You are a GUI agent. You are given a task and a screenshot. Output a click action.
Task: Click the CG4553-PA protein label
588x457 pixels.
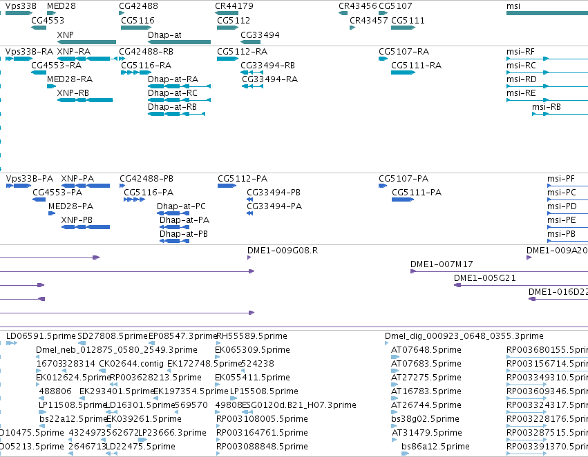[x=57, y=192]
